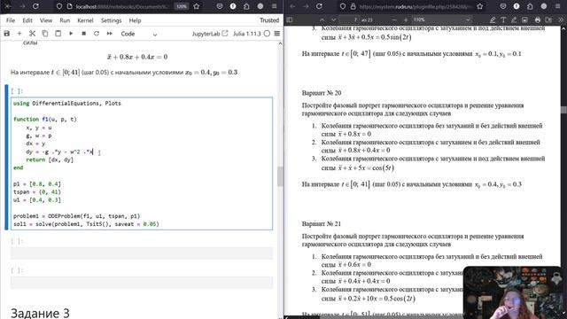Open Pocket in the left browser toolbar
The image size is (567, 319).
pyautogui.click(x=220, y=6)
